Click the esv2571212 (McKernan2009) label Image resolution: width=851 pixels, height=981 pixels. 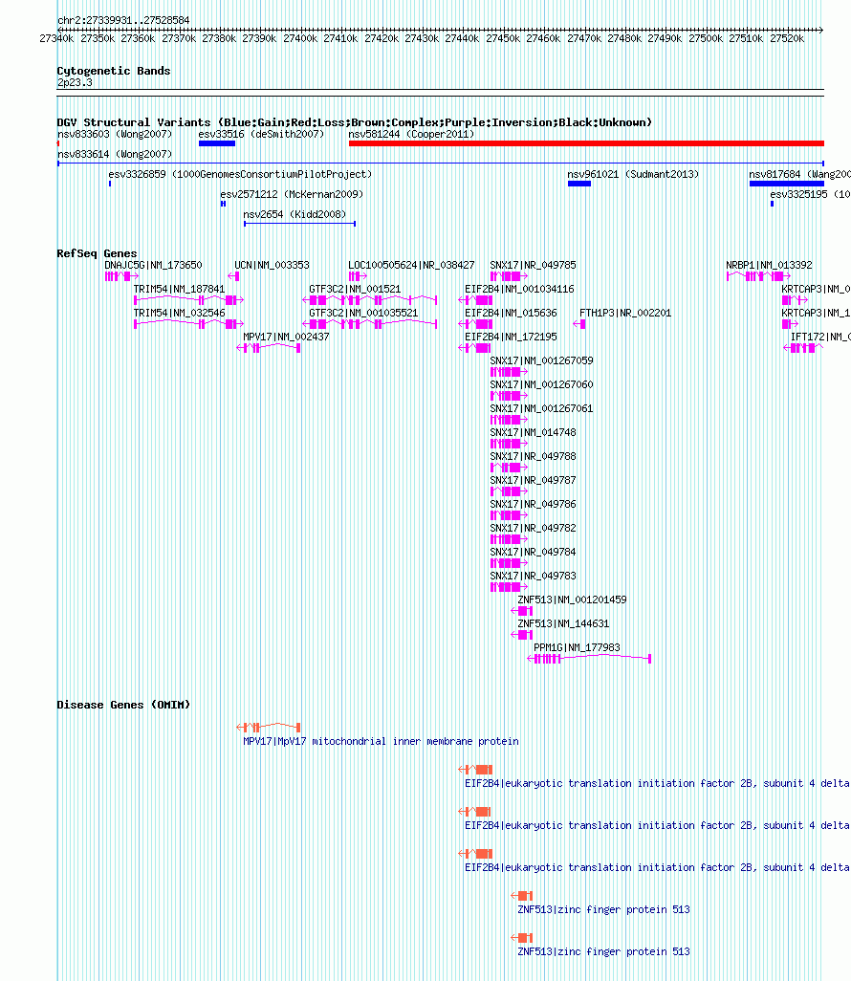click(292, 194)
